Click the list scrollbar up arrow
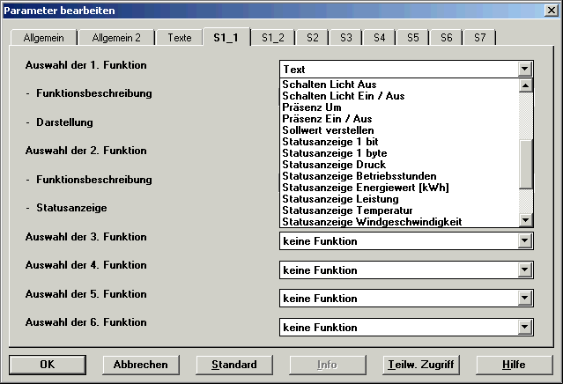Image resolution: width=563 pixels, height=384 pixels. pyautogui.click(x=525, y=85)
